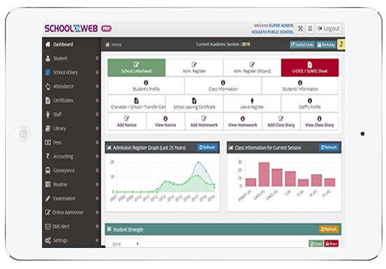Click Add Homework tile
Viewport: 386px width, 269px height.
tap(204, 122)
